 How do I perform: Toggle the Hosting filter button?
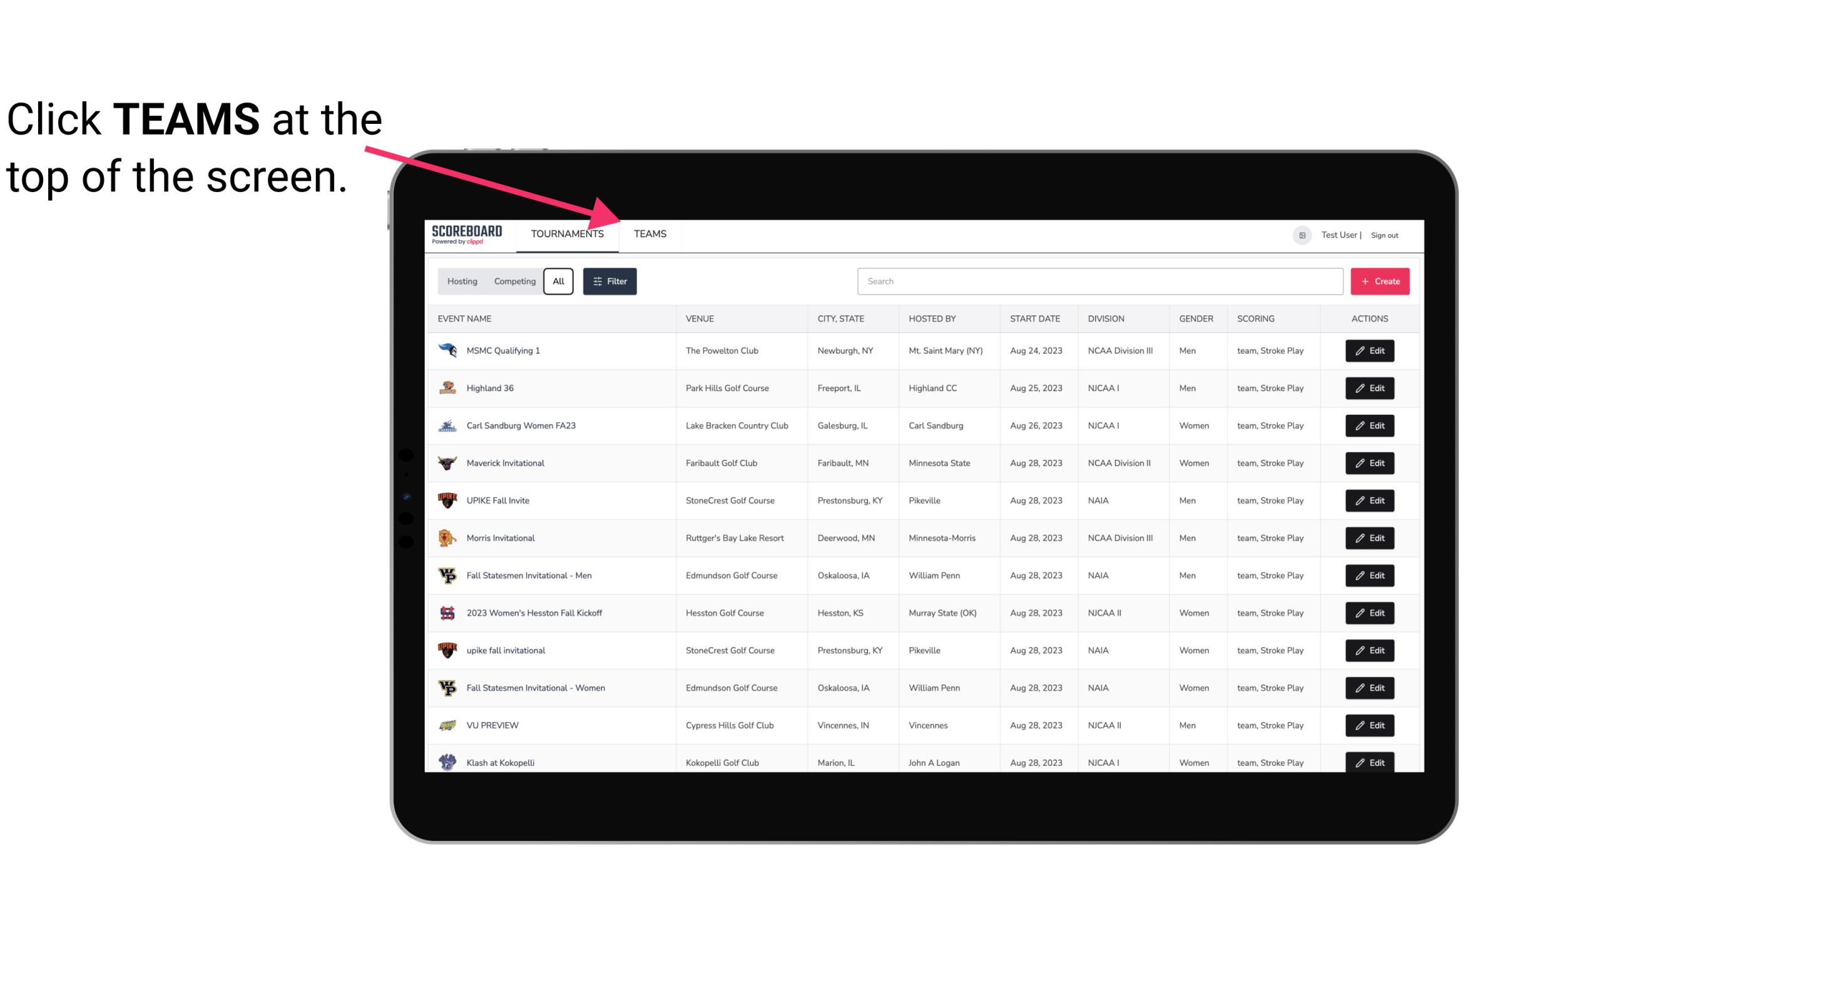(462, 282)
